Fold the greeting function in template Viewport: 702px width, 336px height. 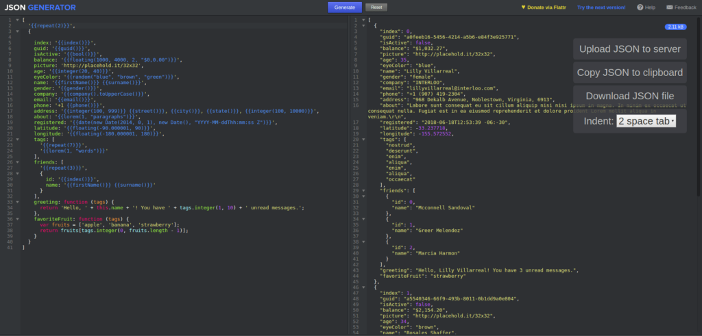coord(17,202)
